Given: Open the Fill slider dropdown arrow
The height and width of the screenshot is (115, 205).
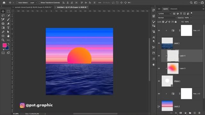Looking at the screenshot, I should pyautogui.click(x=191, y=22).
